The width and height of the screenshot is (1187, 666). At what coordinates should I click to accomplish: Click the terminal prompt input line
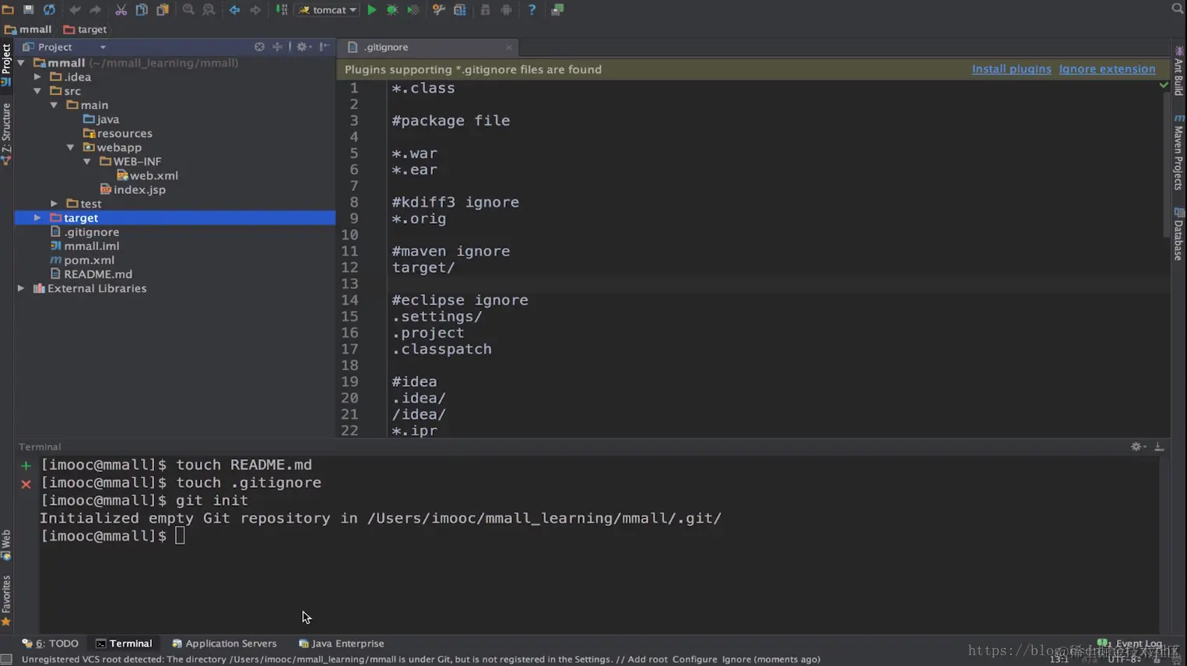[x=180, y=536]
